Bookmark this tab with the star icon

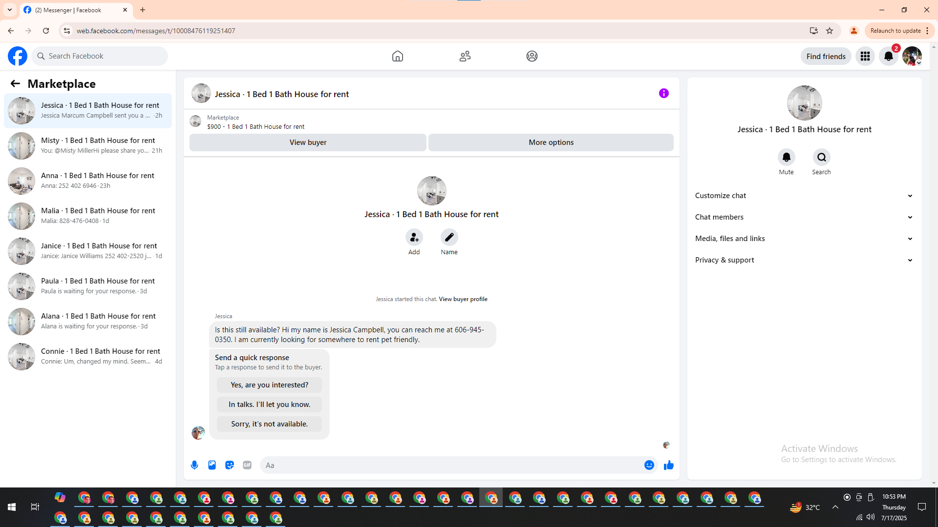coord(830,31)
